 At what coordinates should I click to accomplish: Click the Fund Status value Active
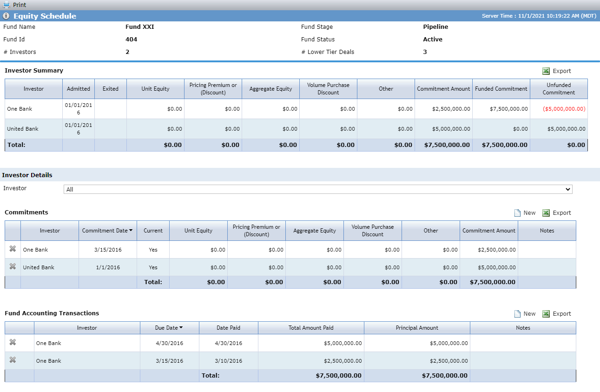coord(433,40)
